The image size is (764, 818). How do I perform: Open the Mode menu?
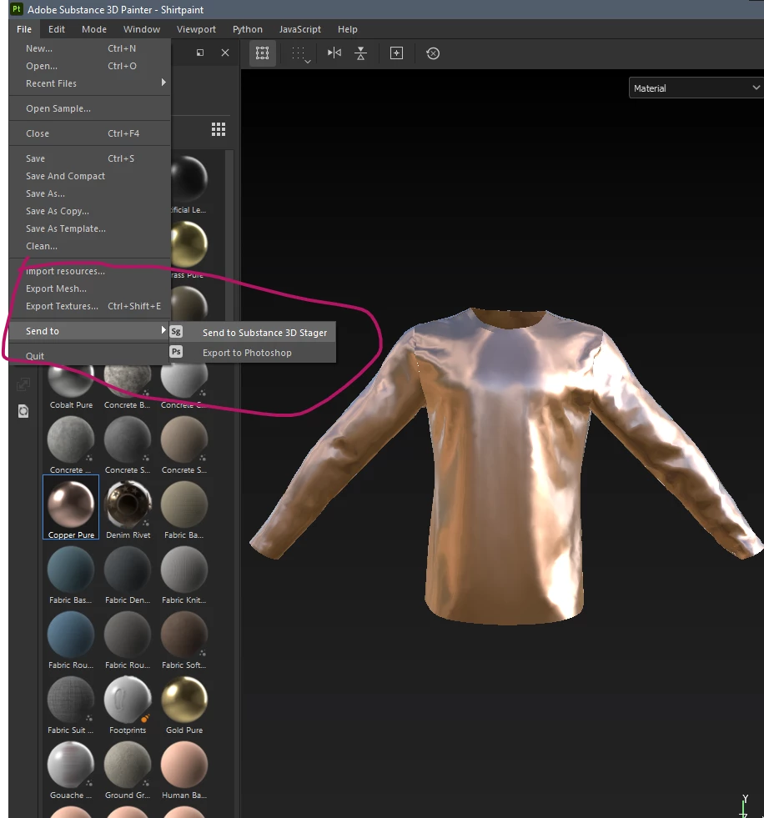point(94,29)
